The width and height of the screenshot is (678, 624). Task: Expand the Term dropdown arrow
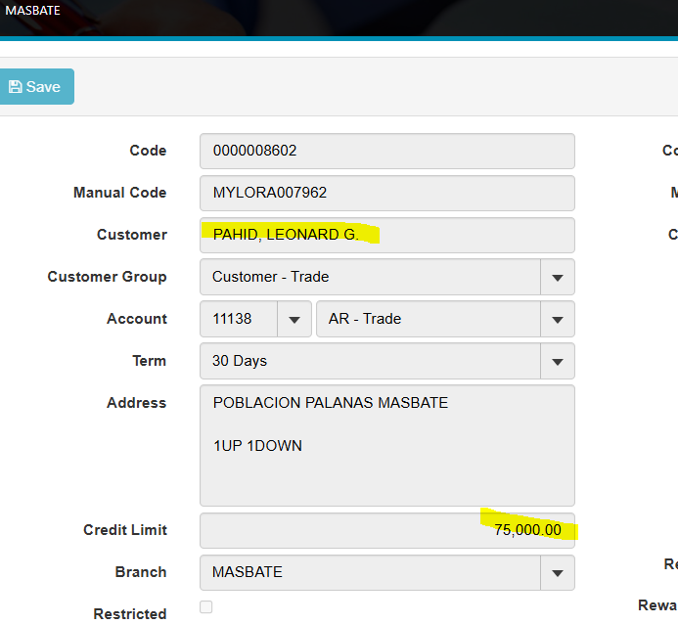558,362
